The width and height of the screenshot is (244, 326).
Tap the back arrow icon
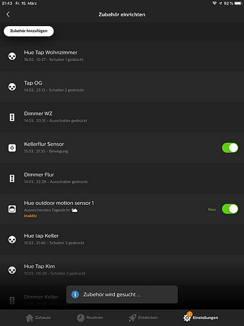coord(8,14)
